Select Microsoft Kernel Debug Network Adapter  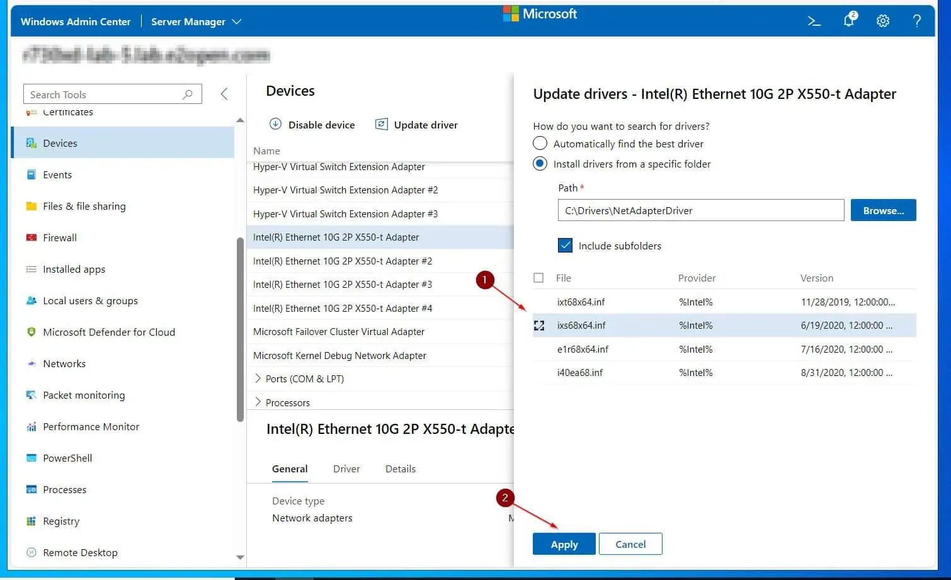(380, 355)
